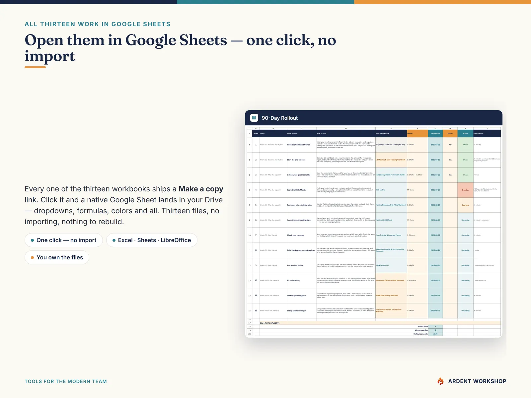Click the 'Define what good looks like' cell
531x398 pixels.
[301, 175]
